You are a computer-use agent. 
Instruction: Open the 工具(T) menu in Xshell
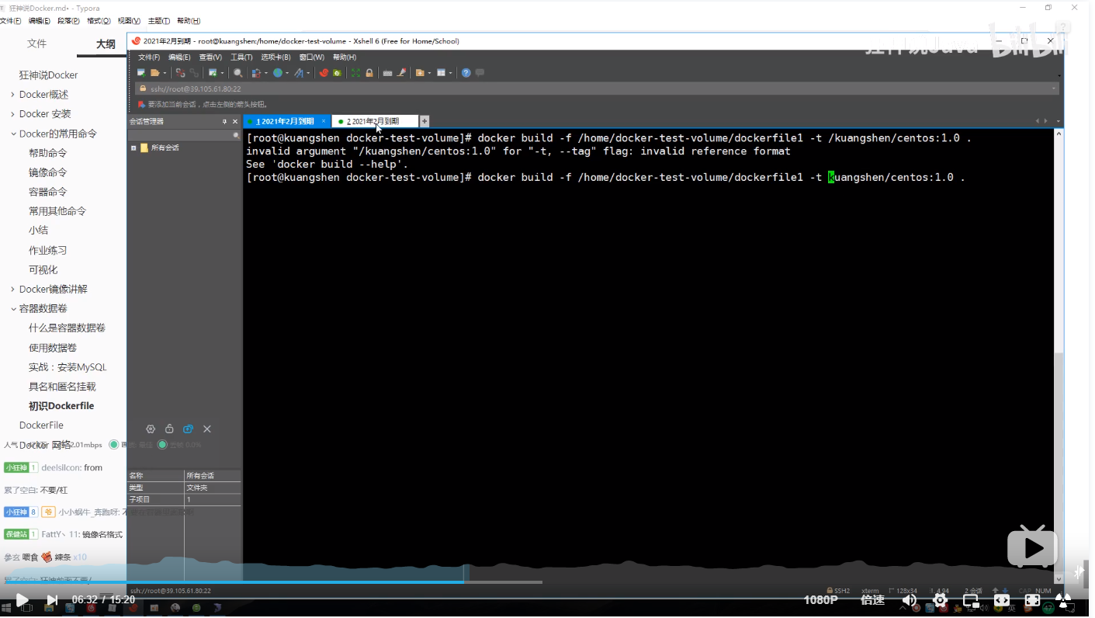click(241, 57)
